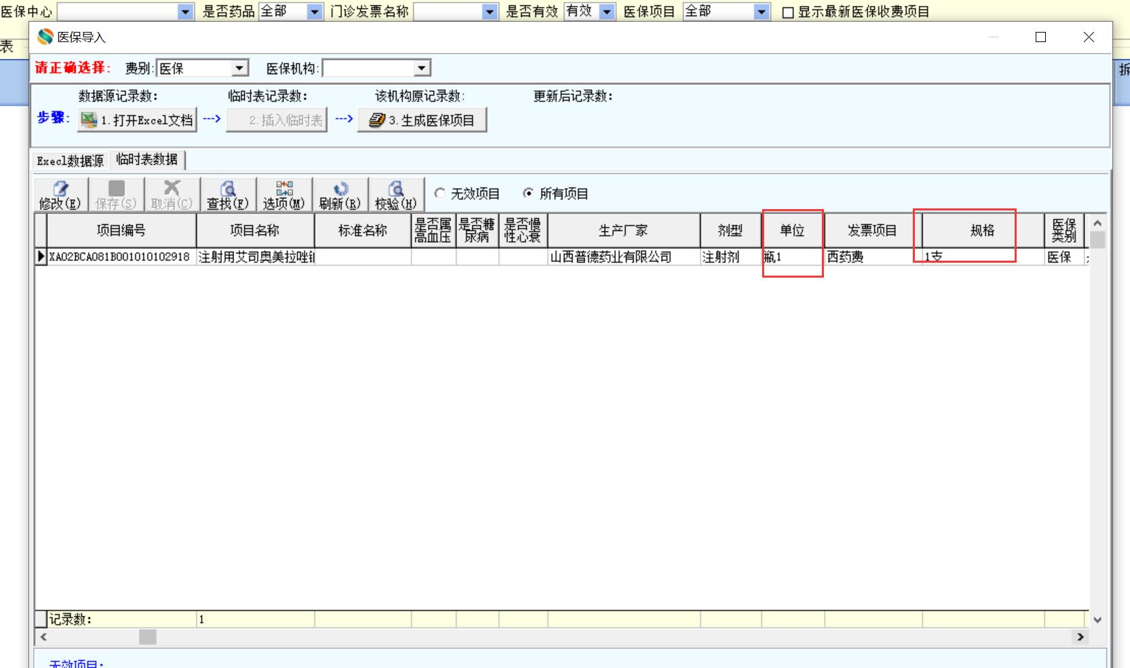This screenshot has width=1130, height=668.
Task: Select the 无效项目 radio button
Action: (x=440, y=193)
